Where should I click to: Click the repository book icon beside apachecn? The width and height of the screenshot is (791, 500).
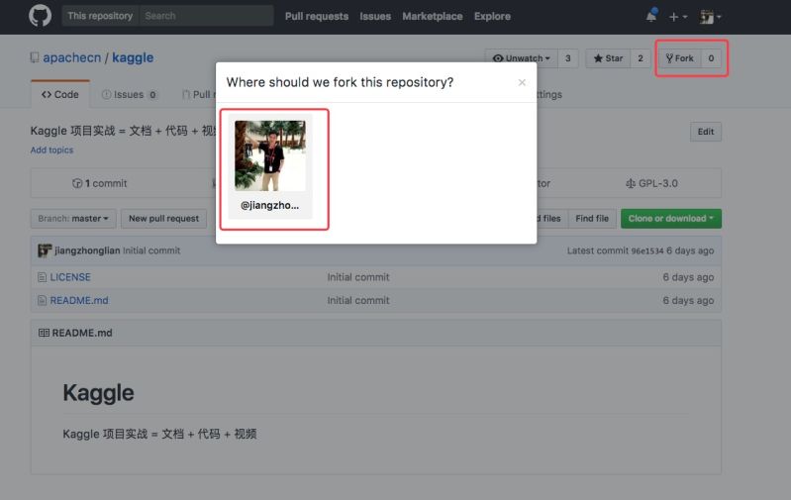click(x=35, y=57)
